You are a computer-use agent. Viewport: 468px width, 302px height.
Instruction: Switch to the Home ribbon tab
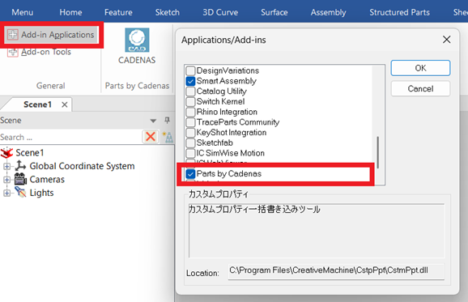click(70, 12)
